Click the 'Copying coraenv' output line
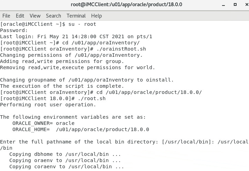 67,167
